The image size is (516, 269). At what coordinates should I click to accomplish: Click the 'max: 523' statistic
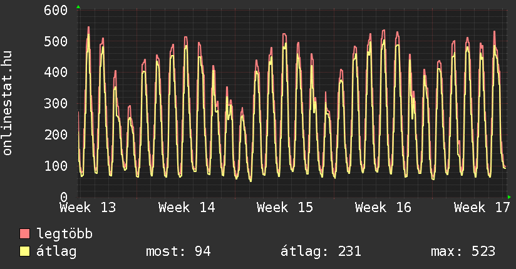point(463,251)
